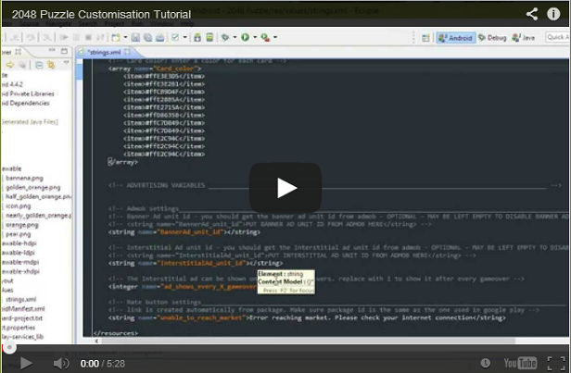Expand the External Tools dropdown arrow
571x373 pixels.
(x=275, y=37)
